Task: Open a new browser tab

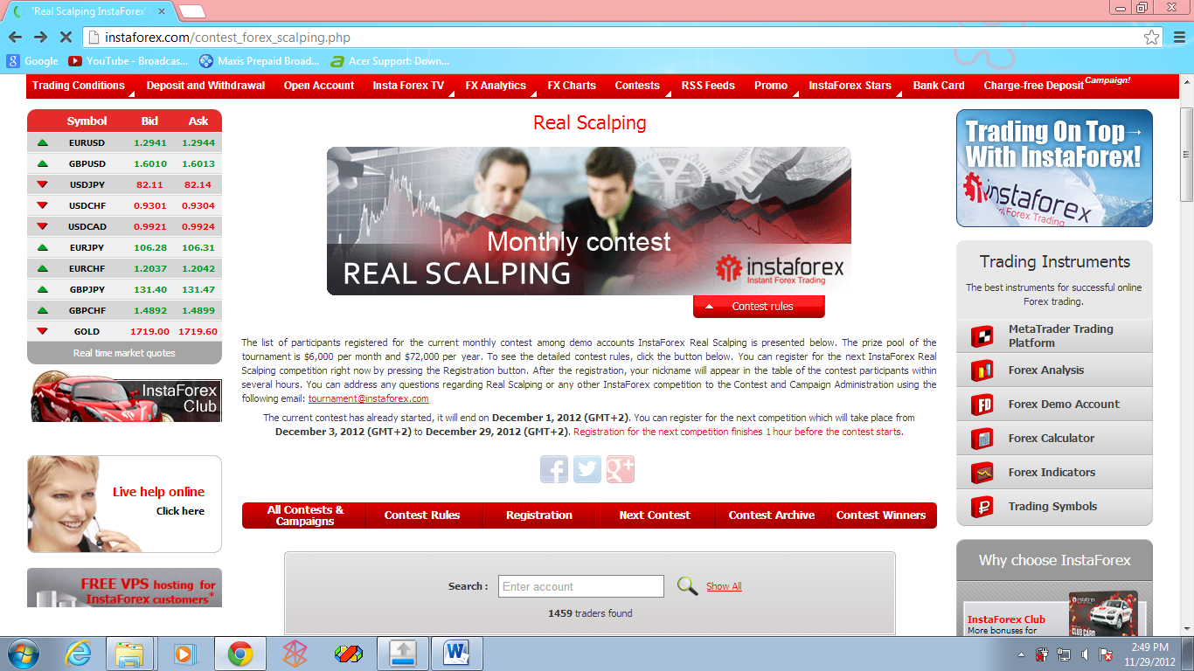Action: (191, 11)
